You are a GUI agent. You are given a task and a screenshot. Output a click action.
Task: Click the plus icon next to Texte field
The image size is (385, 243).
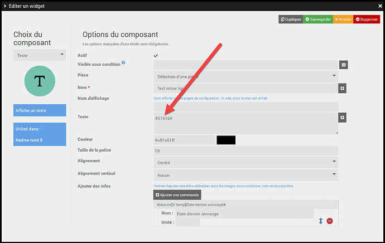[342, 118]
